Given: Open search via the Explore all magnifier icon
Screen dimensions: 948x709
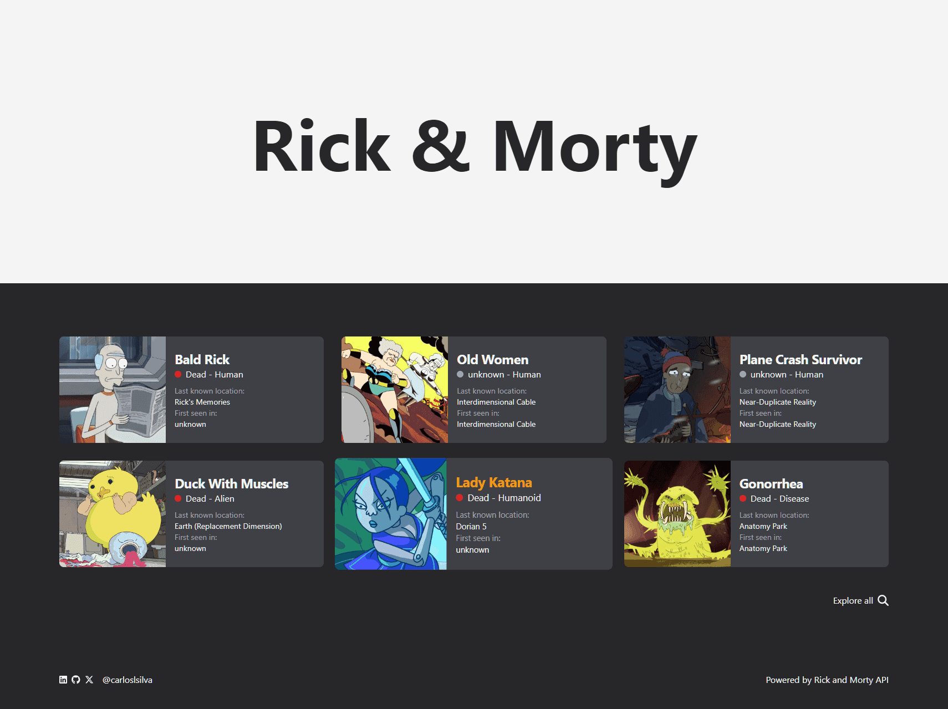Looking at the screenshot, I should click(883, 600).
